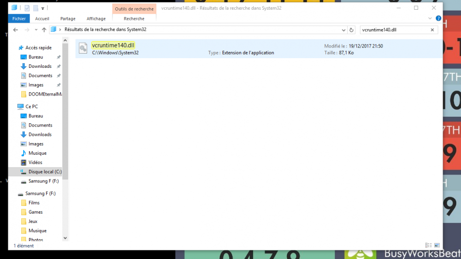Click the Documents pin icon in Accès rapide
This screenshot has height=259, width=461.
tap(59, 76)
